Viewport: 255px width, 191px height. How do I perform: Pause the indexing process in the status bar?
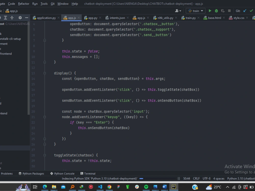click(179, 179)
